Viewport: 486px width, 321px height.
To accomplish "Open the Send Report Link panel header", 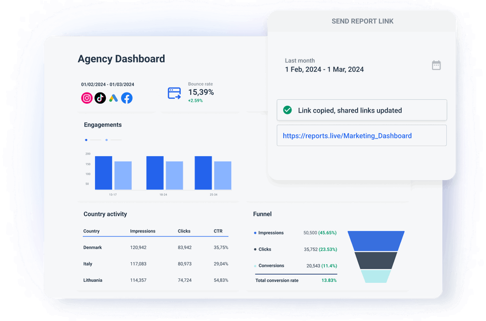I will point(363,21).
